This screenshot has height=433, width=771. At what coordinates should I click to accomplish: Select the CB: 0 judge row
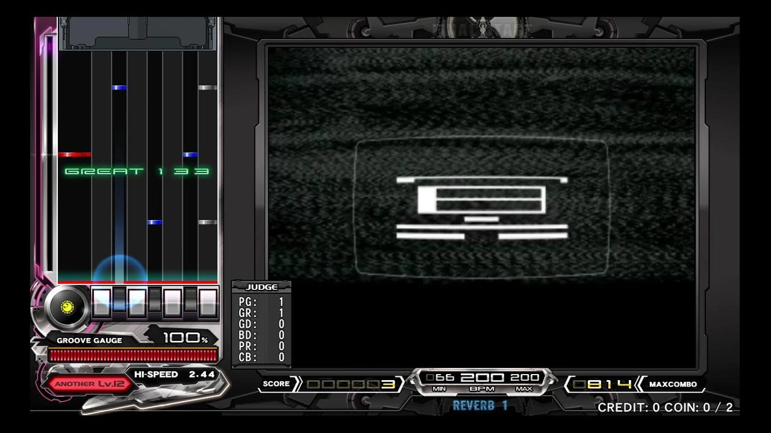pos(261,357)
